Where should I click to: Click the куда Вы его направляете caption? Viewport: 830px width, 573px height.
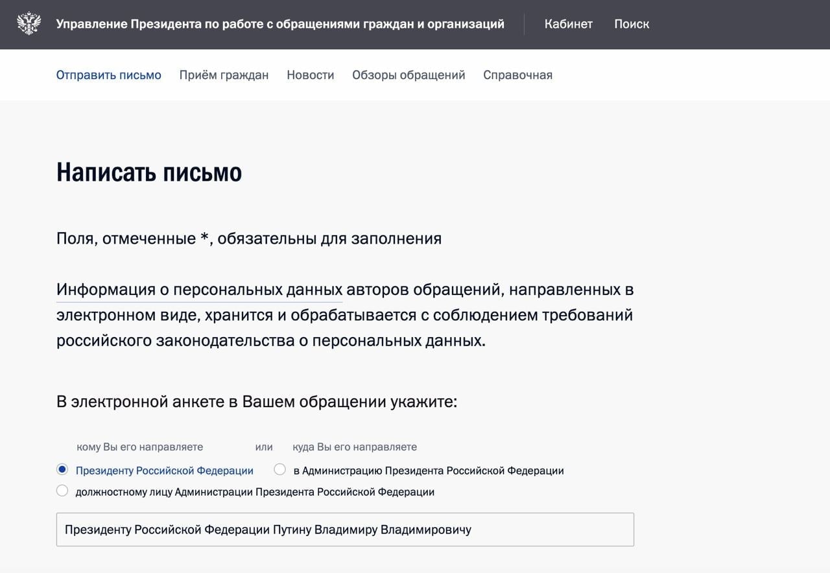pos(355,447)
